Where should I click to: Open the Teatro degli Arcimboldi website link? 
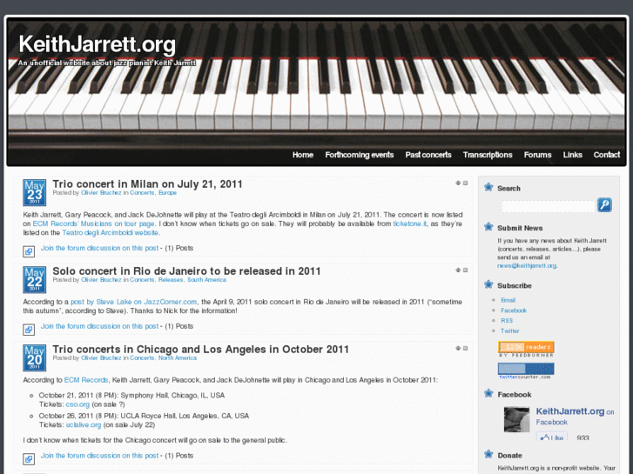click(111, 233)
